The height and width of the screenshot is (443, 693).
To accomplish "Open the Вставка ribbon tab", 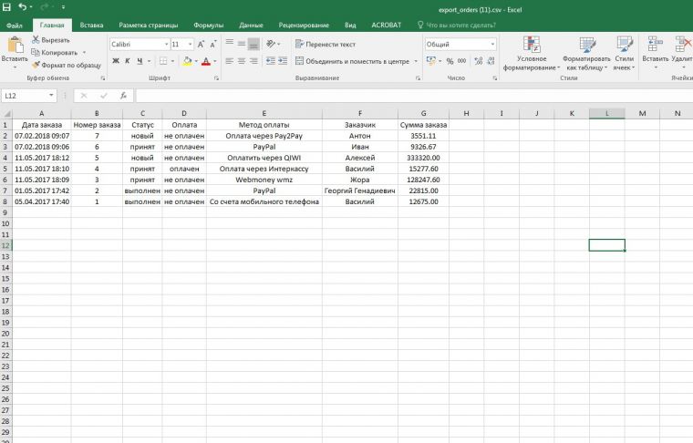I will [91, 26].
